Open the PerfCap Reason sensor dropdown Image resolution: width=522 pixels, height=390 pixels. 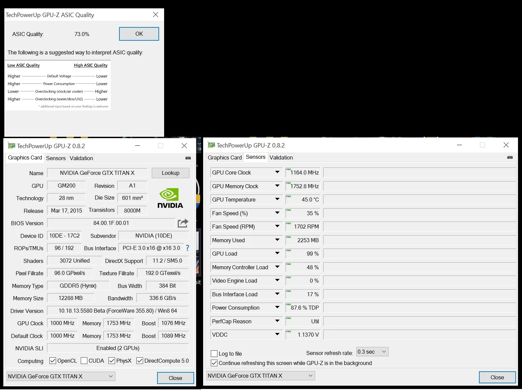point(277,321)
